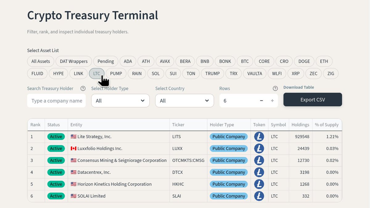Image resolution: width=370 pixels, height=208 pixels.
Task: Select the All Assets list chip
Action: pos(41,61)
